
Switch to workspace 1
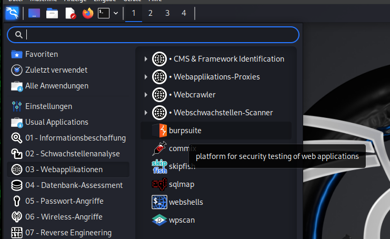[x=134, y=13]
